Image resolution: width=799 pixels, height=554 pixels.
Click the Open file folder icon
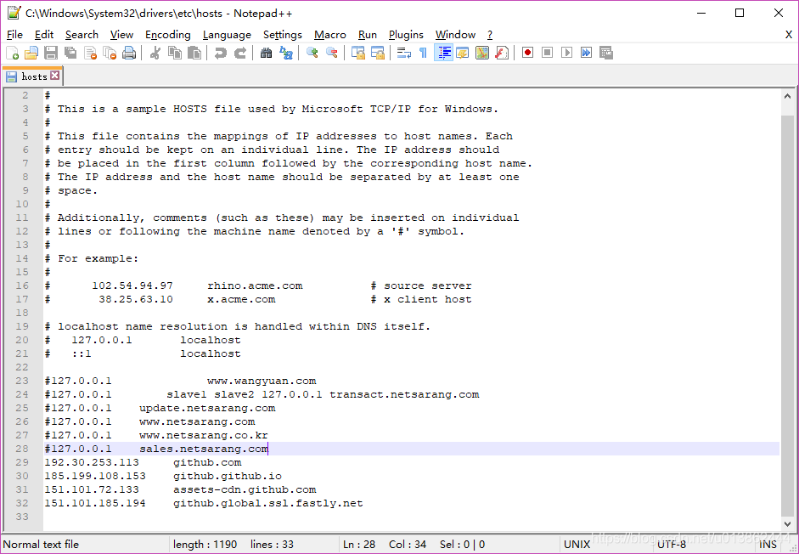(x=31, y=53)
